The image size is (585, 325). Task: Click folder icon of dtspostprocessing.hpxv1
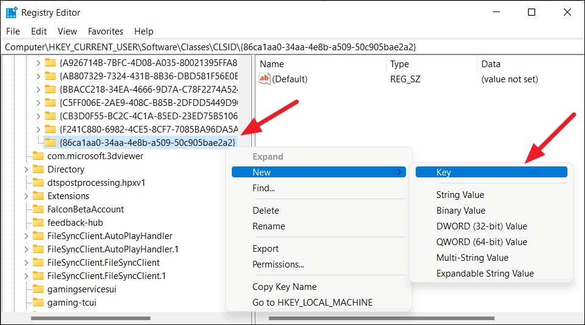pos(38,182)
